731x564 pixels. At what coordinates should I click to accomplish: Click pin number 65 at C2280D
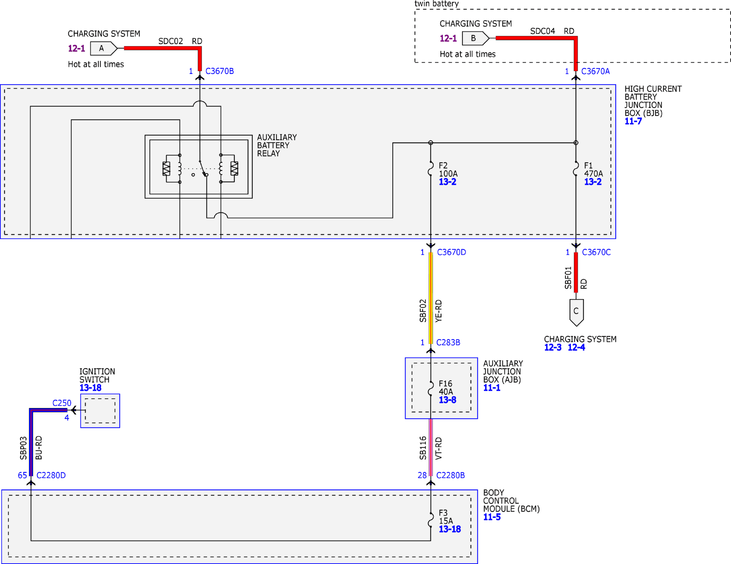click(x=22, y=475)
